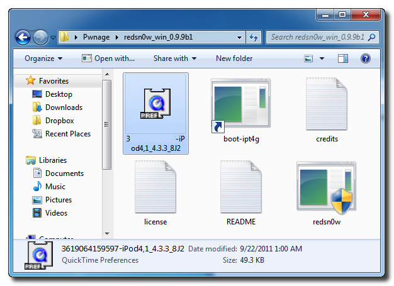Select the redsn0w application icon

(327, 188)
